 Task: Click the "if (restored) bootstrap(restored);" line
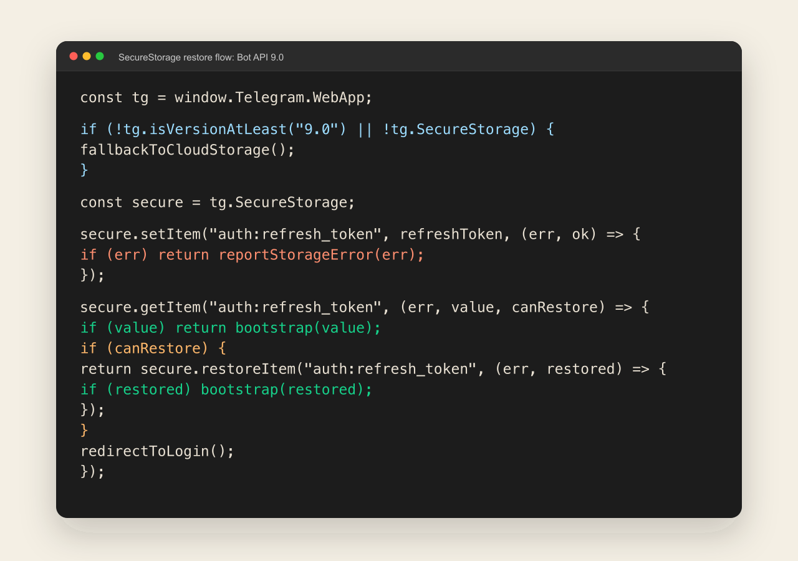pyautogui.click(x=226, y=389)
